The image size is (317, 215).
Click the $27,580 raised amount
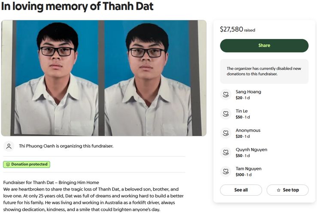[x=232, y=29]
